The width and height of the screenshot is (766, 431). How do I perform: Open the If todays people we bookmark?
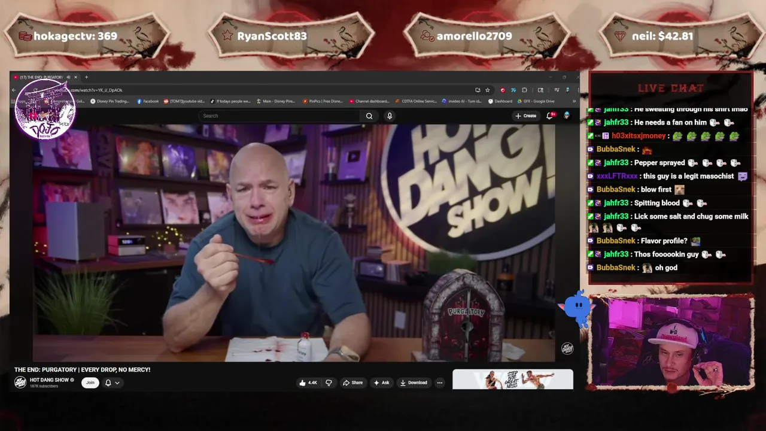click(230, 101)
